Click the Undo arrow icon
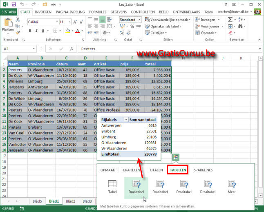264x212 pixels. [22, 4]
